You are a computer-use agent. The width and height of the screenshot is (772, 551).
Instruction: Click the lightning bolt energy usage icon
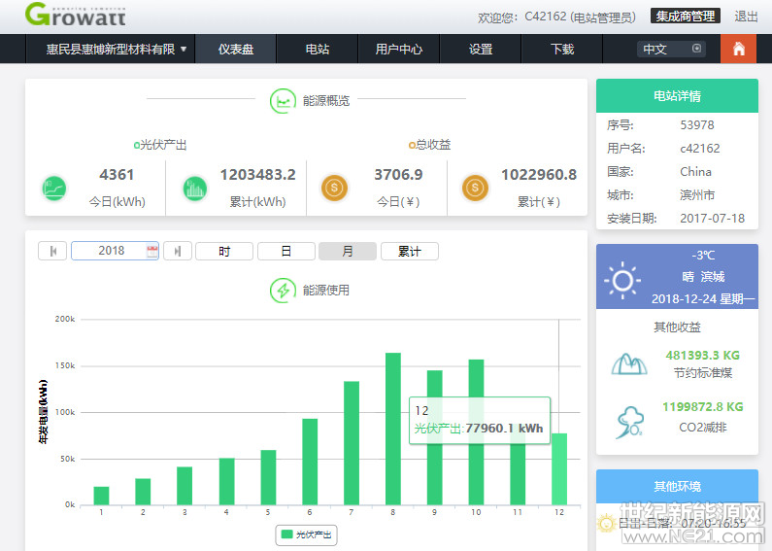[x=283, y=290]
